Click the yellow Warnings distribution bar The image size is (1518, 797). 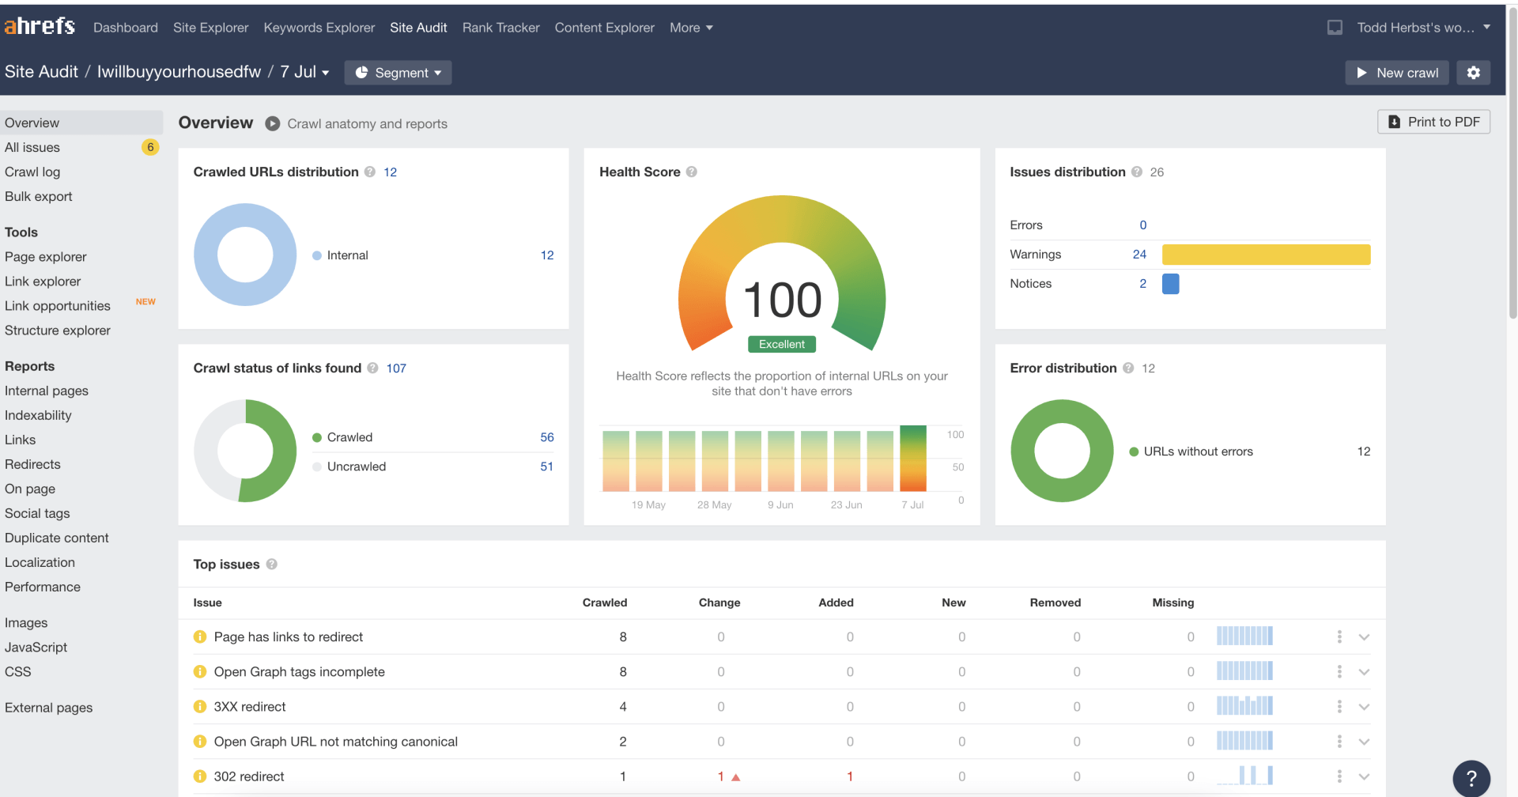coord(1266,254)
